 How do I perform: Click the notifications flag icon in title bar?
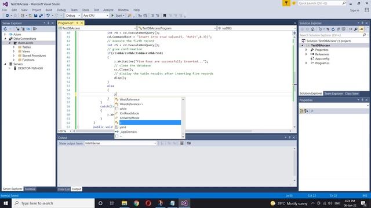[x=286, y=3]
